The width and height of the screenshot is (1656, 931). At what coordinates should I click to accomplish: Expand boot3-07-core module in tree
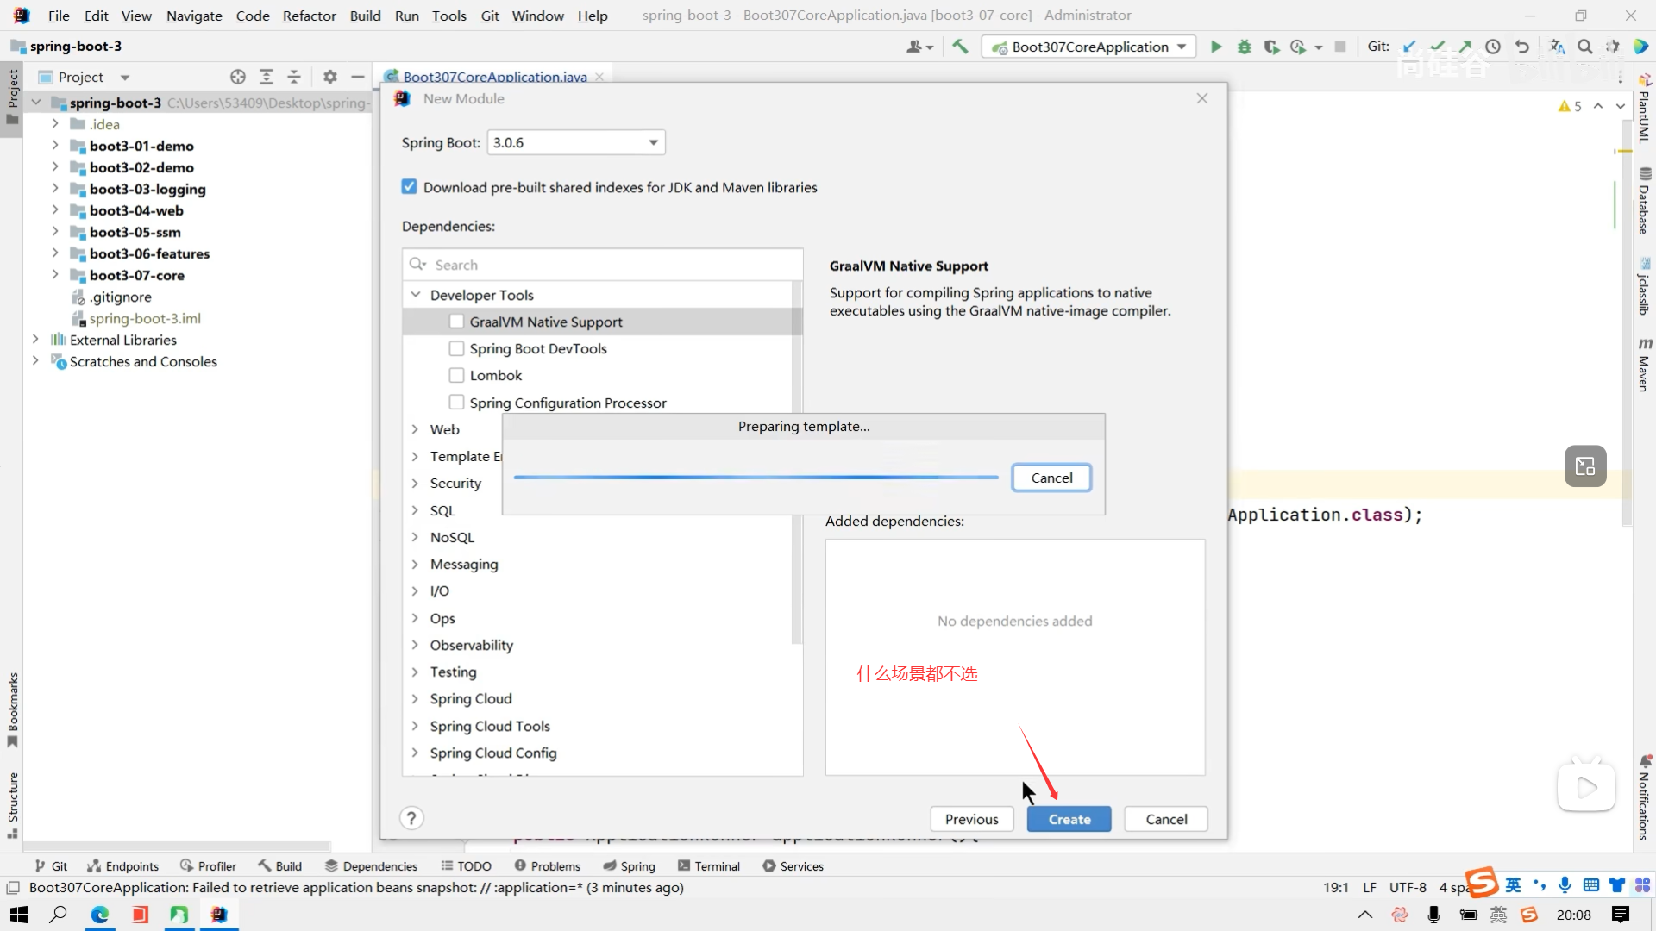tap(55, 275)
